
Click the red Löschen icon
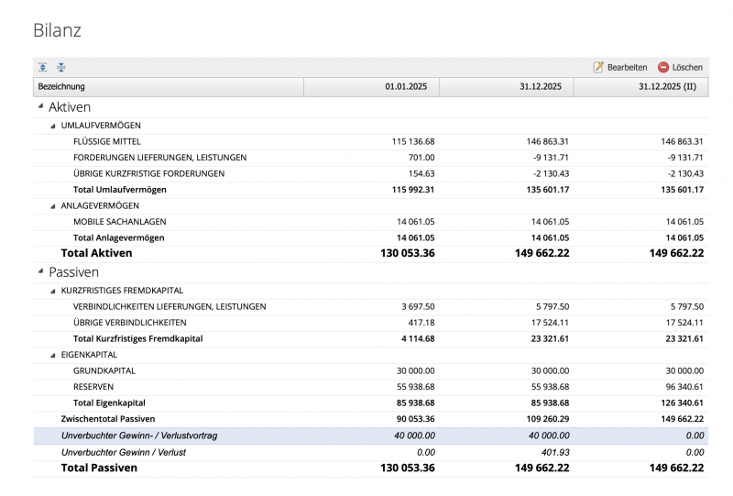[x=663, y=67]
